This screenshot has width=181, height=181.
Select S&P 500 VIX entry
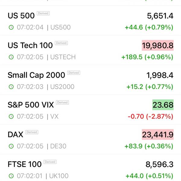point(91,110)
